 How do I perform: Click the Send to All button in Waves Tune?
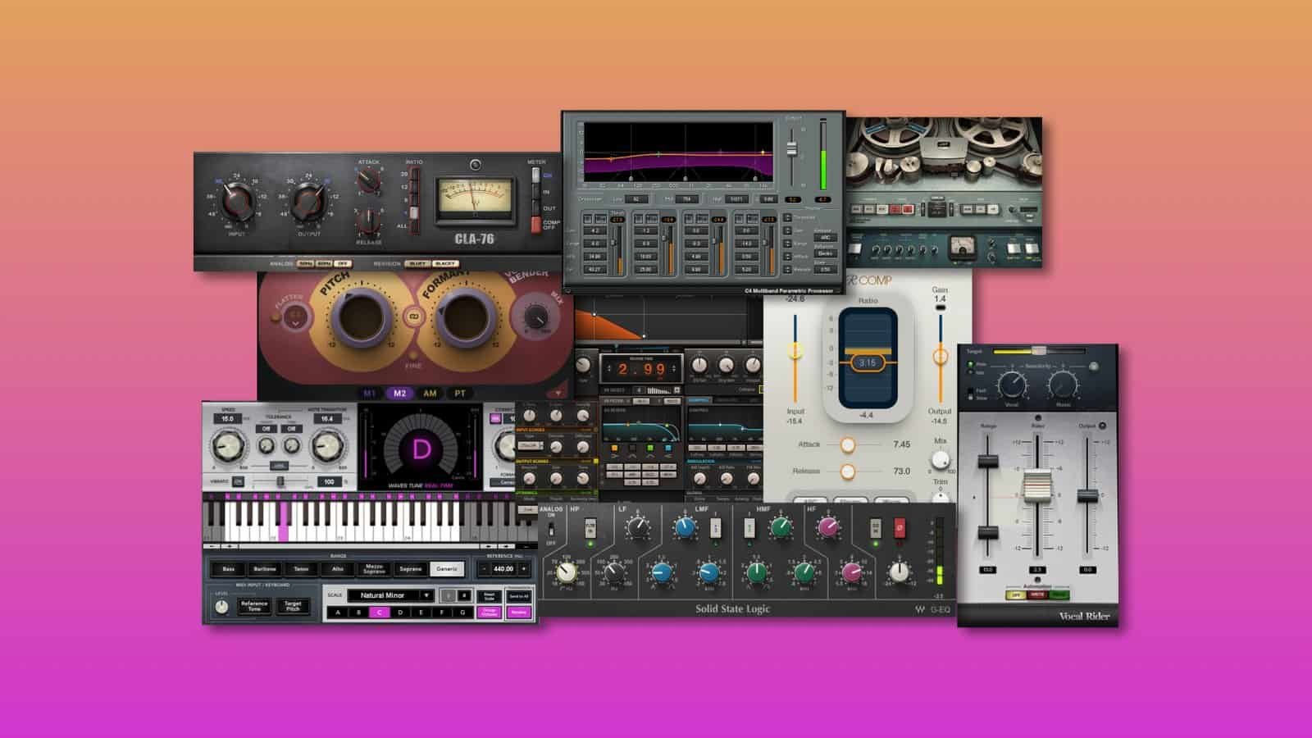[518, 596]
